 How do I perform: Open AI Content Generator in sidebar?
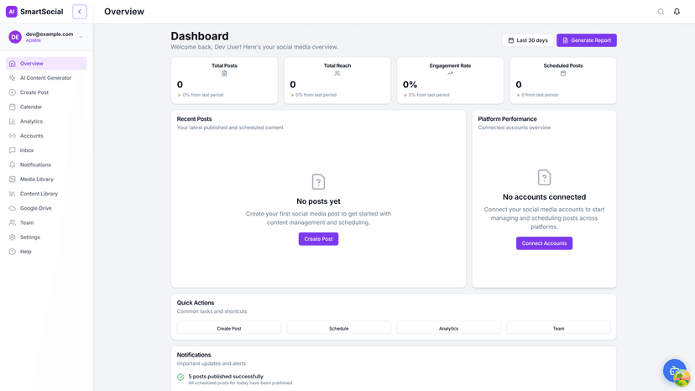[x=46, y=78]
